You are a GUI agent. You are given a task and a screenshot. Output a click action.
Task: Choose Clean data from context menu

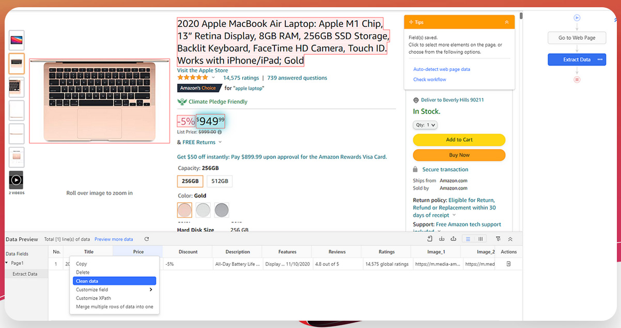(x=114, y=281)
